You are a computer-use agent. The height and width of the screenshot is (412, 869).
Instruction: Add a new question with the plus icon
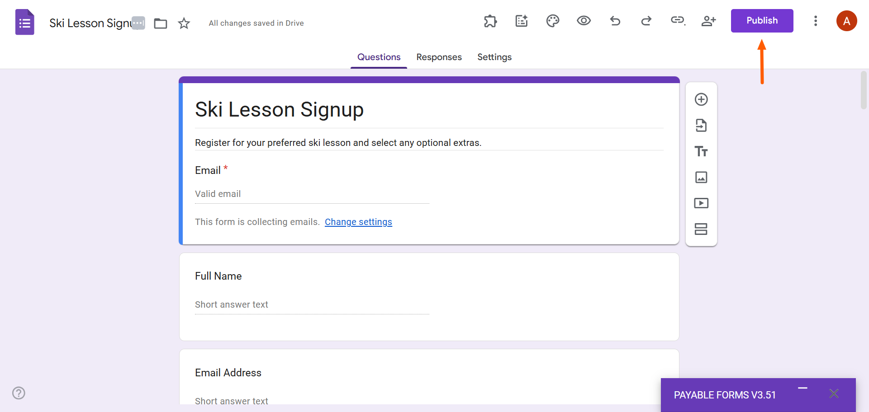[x=701, y=99]
